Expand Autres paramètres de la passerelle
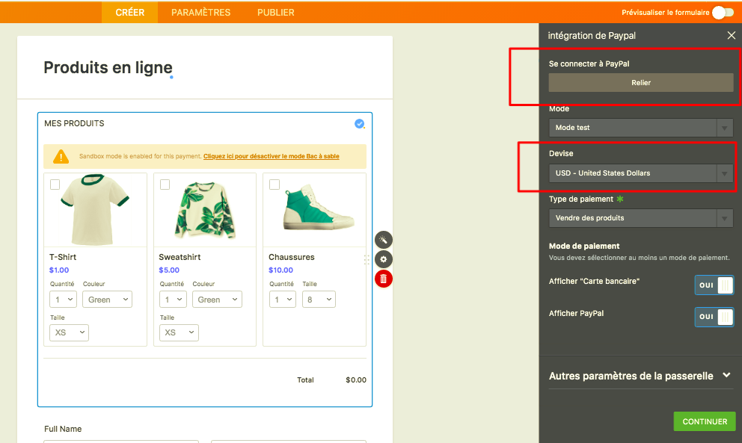742x443 pixels. [x=640, y=376]
